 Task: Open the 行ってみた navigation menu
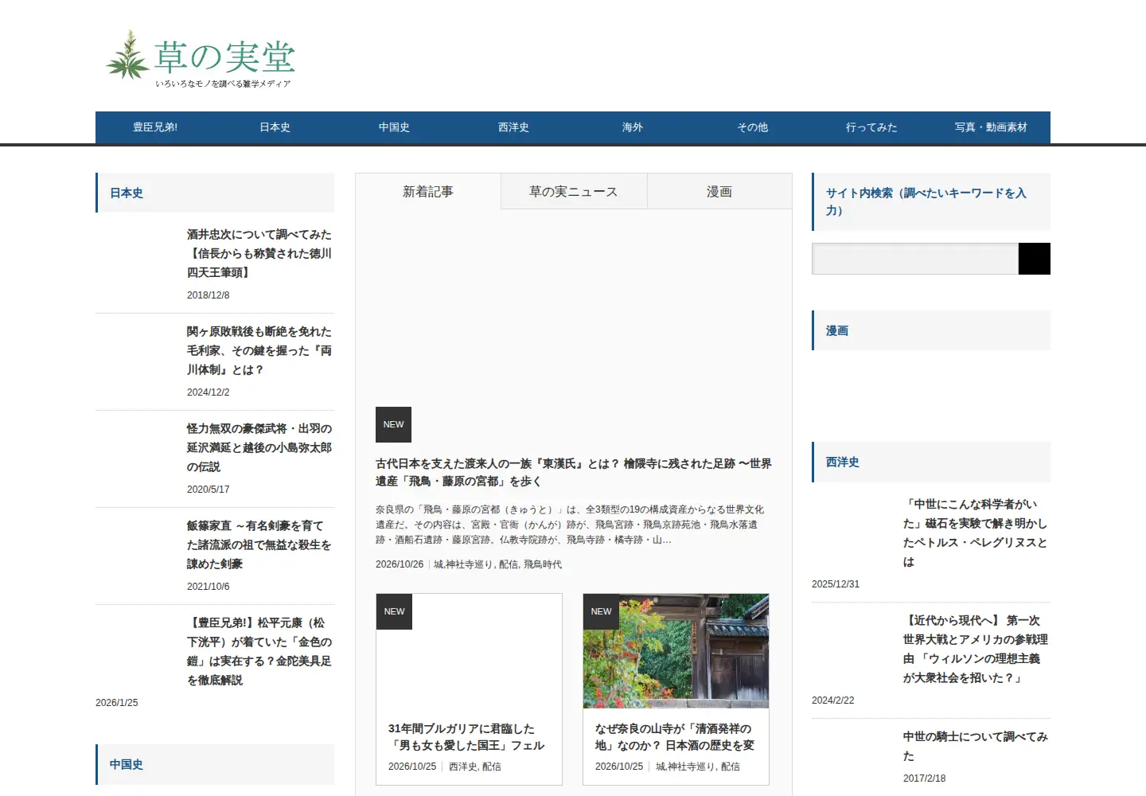click(871, 127)
